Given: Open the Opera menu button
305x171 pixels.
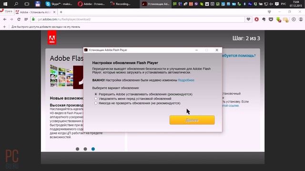Looking at the screenshot, I should coord(6,11).
